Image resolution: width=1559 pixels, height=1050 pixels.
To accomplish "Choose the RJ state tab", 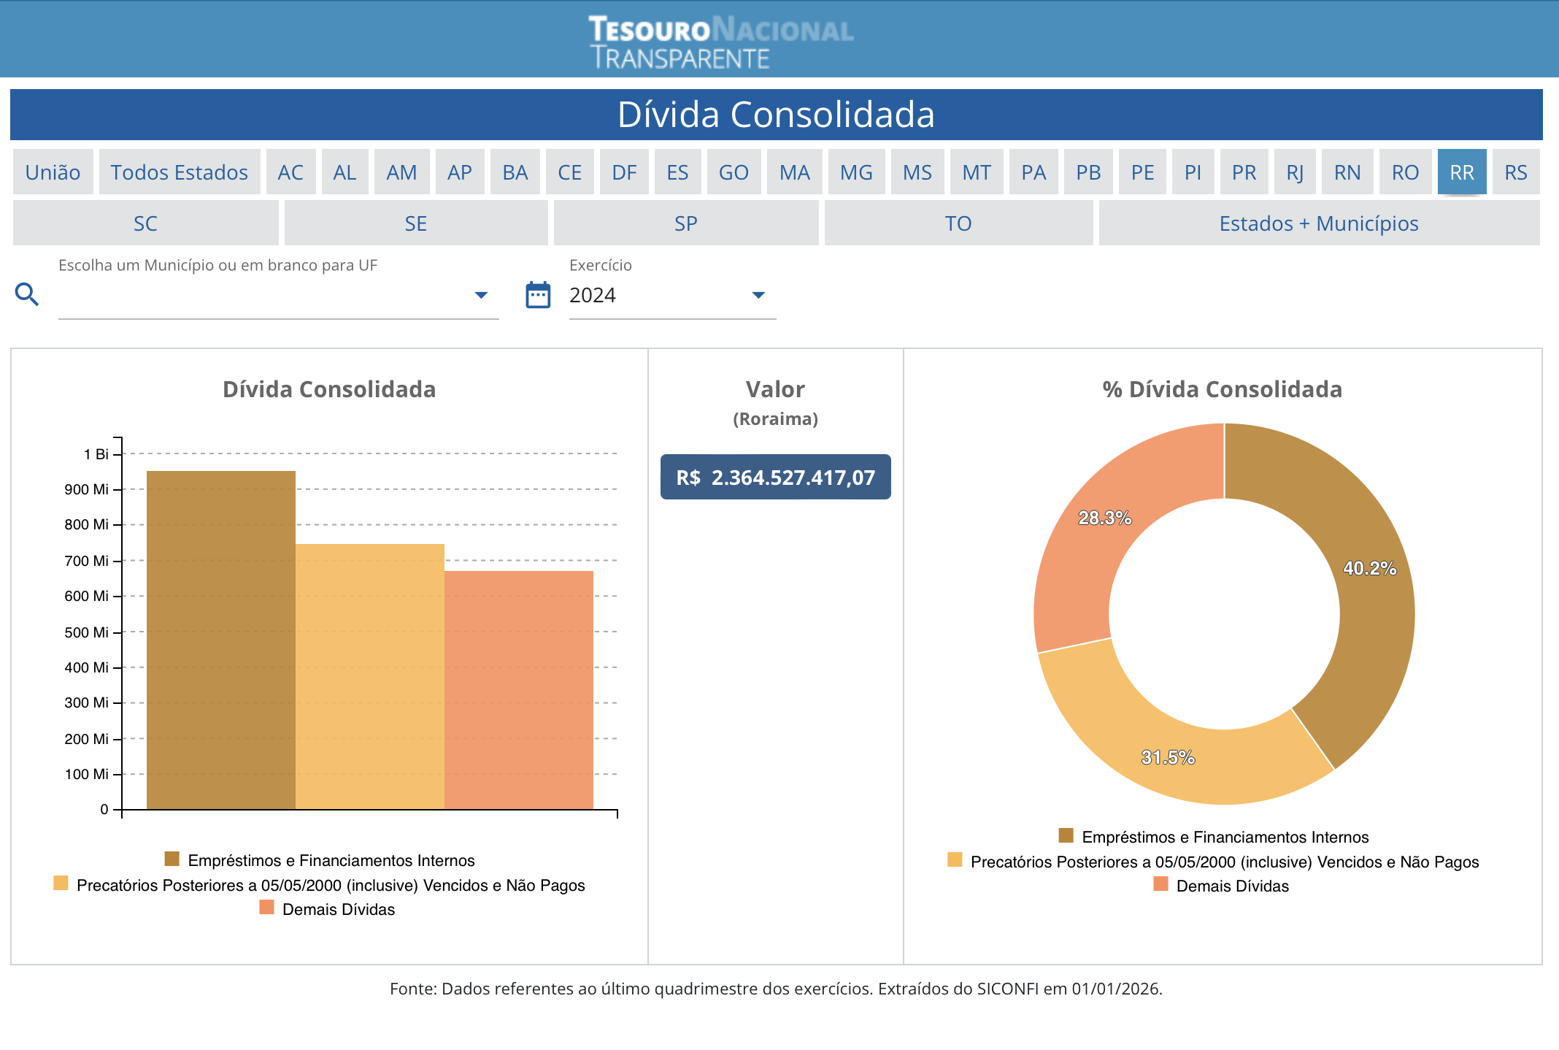I will [1294, 172].
